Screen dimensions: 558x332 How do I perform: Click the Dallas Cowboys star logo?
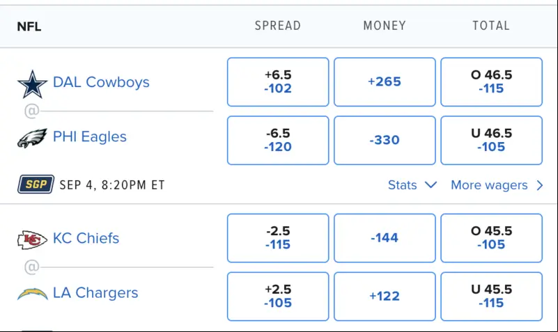[32, 84]
